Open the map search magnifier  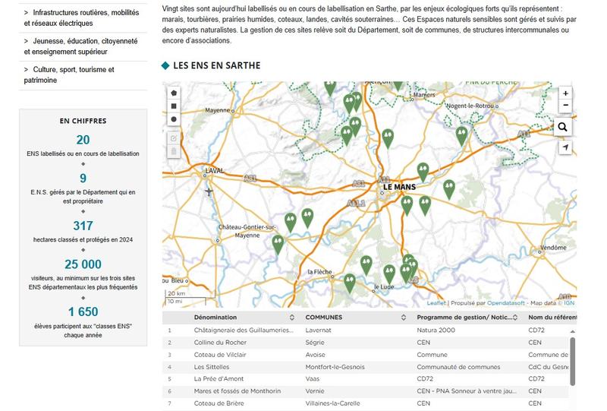pyautogui.click(x=563, y=127)
